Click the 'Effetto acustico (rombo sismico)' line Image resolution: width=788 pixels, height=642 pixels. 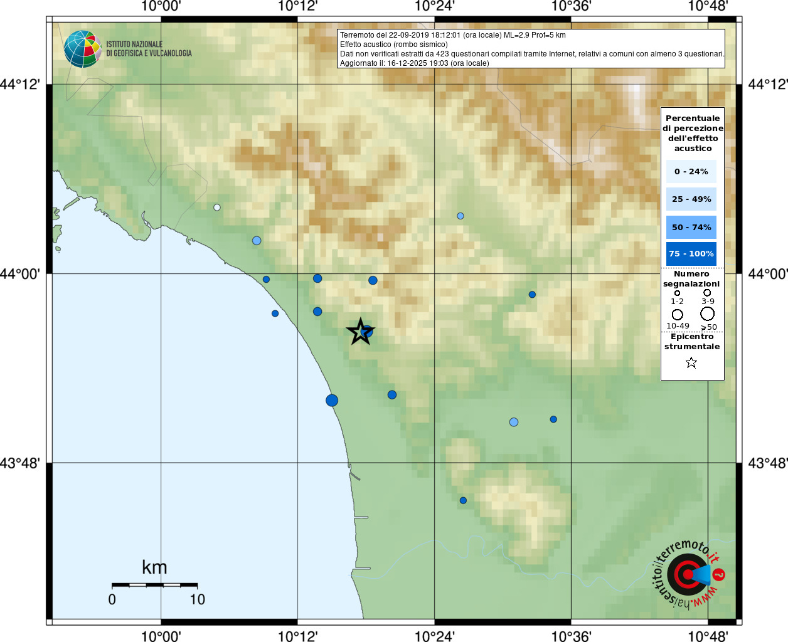pyautogui.click(x=394, y=45)
